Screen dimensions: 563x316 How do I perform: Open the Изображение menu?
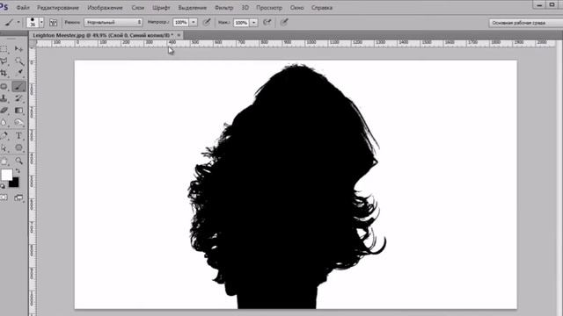(x=105, y=8)
